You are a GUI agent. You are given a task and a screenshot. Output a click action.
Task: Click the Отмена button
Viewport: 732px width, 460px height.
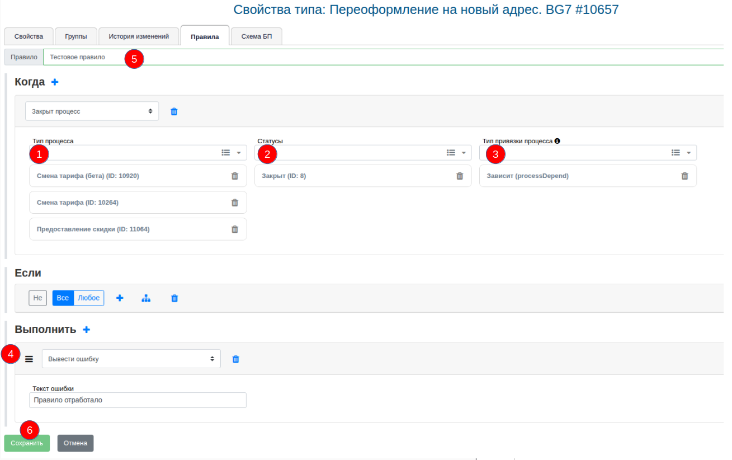[x=75, y=443]
